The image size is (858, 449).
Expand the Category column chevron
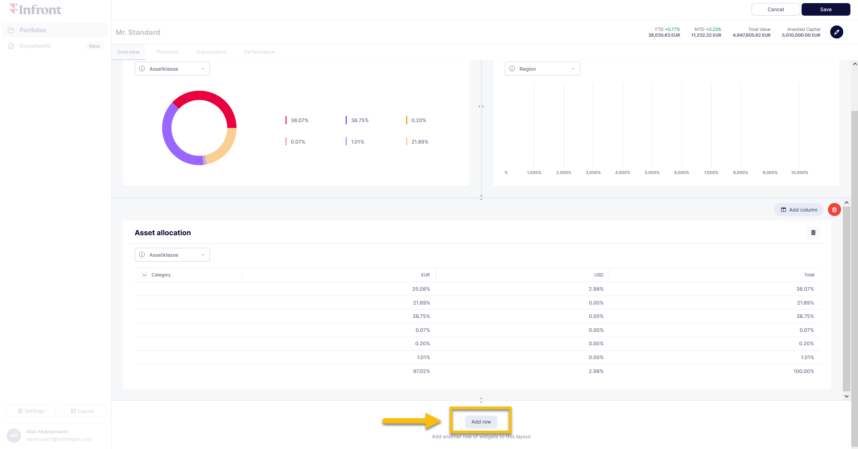pos(144,275)
